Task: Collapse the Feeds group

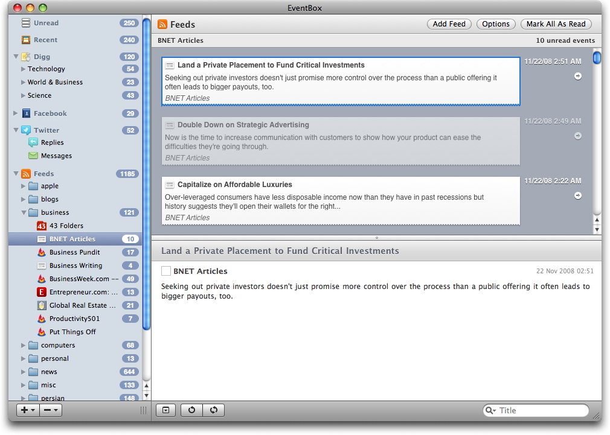Action: [x=16, y=174]
